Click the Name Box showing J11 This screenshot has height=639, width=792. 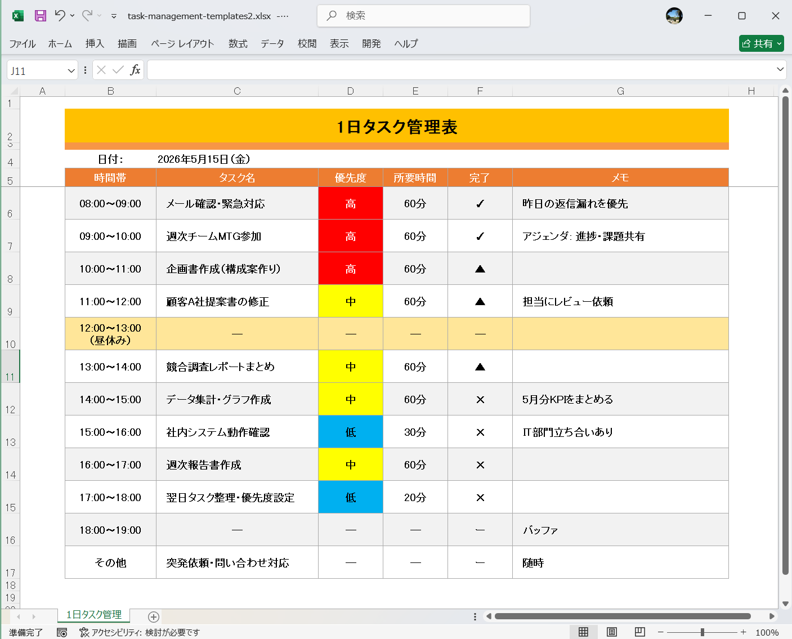coord(37,71)
